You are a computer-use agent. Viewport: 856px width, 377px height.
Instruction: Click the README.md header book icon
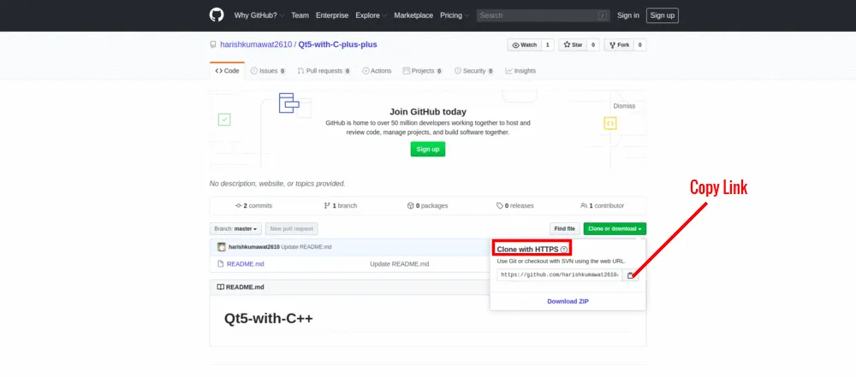221,287
